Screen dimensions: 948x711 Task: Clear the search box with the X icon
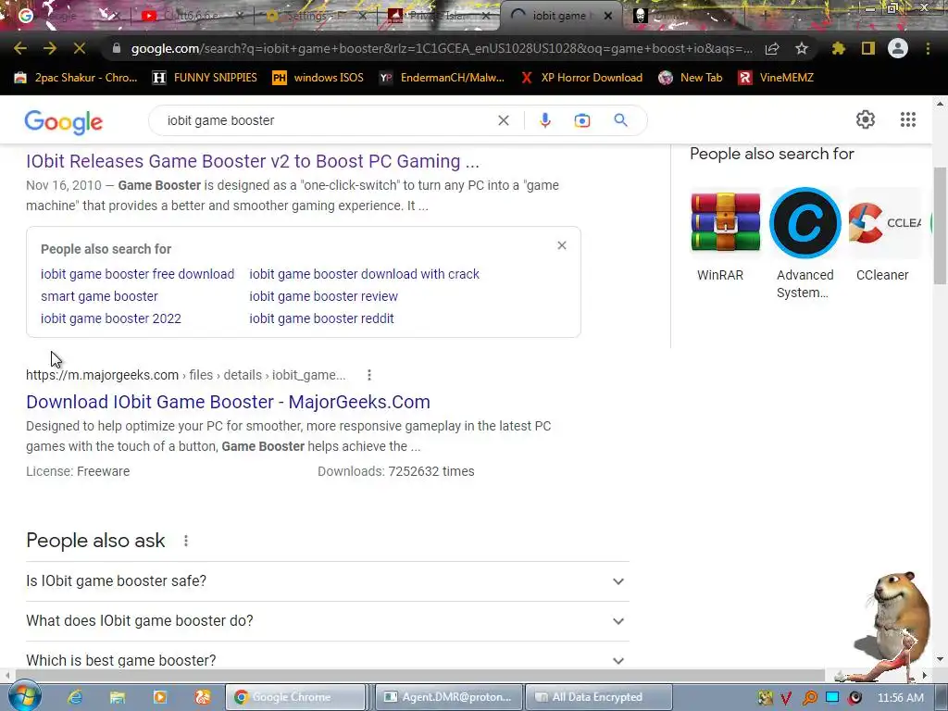coord(503,120)
